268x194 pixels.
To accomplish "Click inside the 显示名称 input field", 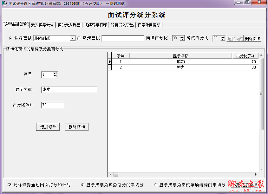I will pyautogui.click(x=69, y=90).
